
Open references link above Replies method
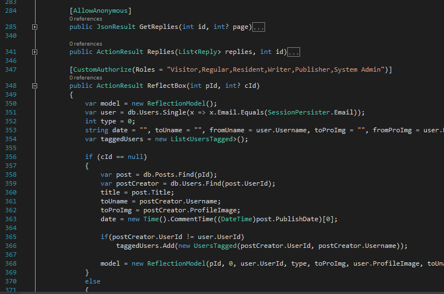(86, 43)
